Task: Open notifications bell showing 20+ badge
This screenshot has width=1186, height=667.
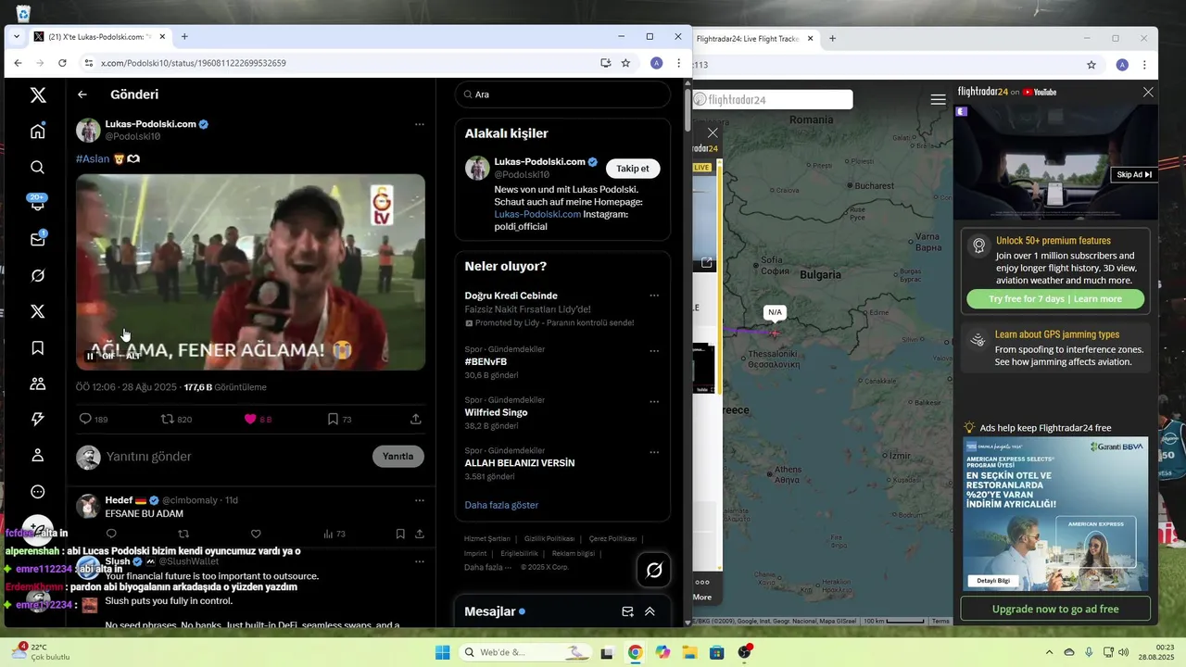Action: (x=37, y=203)
